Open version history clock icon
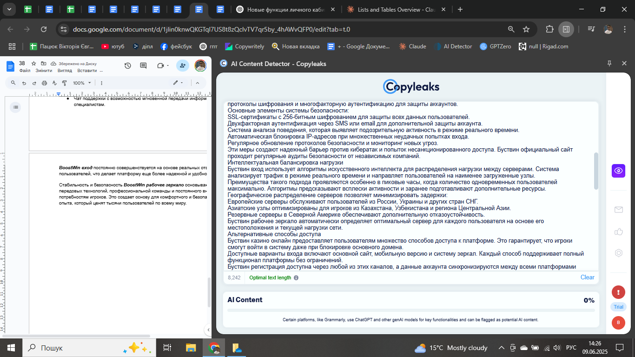 click(128, 66)
